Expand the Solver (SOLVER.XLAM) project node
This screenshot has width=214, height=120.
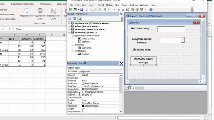tap(69, 26)
